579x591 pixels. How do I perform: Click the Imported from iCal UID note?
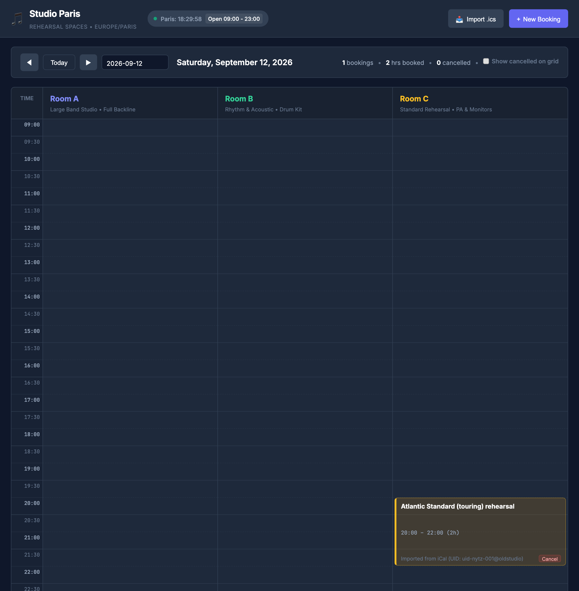[x=462, y=559]
